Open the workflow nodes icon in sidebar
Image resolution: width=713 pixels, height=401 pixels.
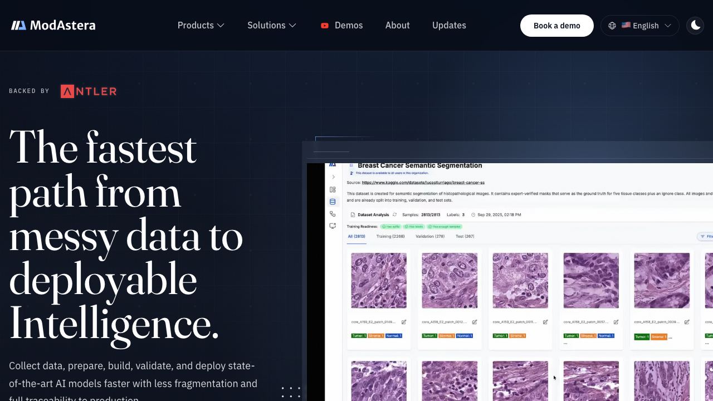coord(333,214)
